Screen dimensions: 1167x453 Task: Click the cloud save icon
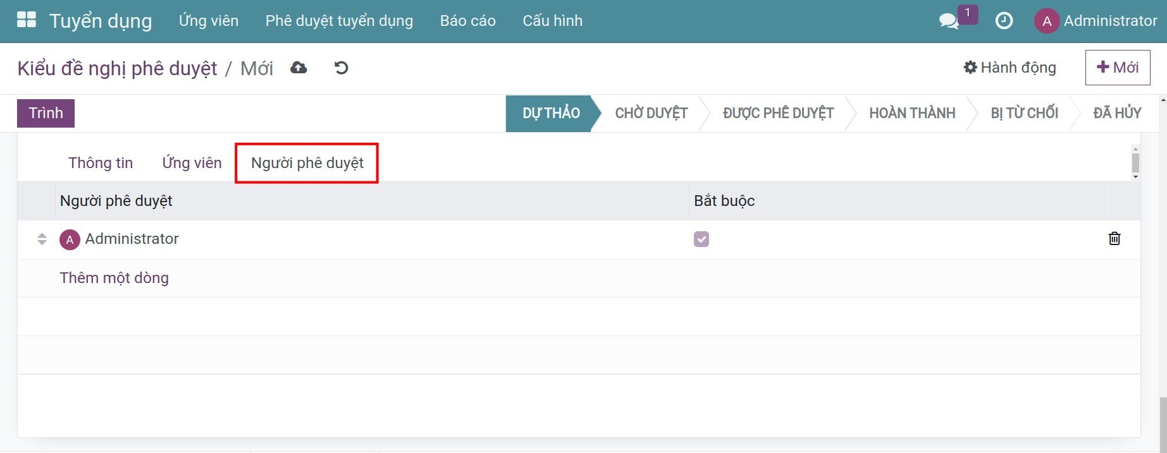(x=299, y=68)
